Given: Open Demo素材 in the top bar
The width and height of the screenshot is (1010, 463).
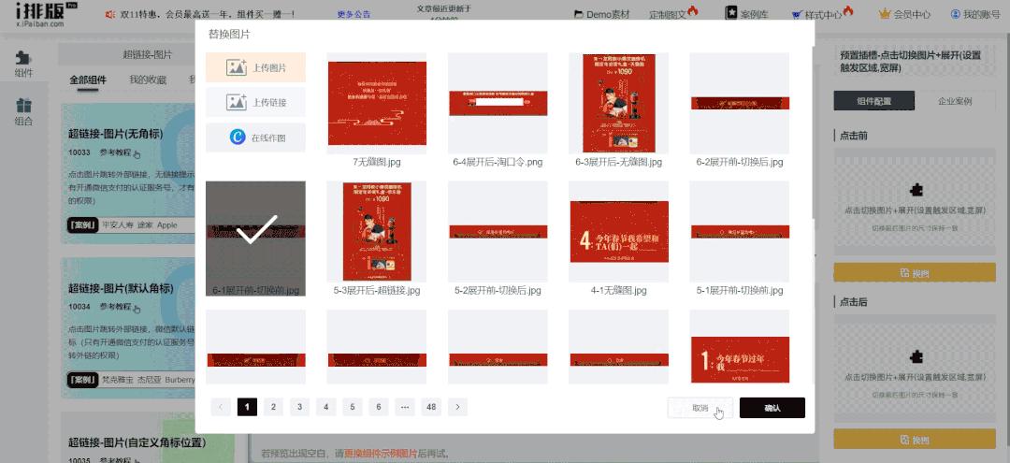Looking at the screenshot, I should coord(601,14).
